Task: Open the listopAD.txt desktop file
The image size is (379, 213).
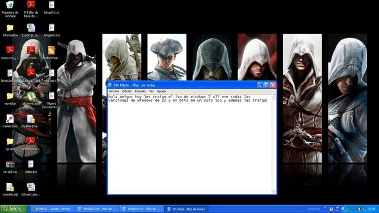Action: coord(52,30)
